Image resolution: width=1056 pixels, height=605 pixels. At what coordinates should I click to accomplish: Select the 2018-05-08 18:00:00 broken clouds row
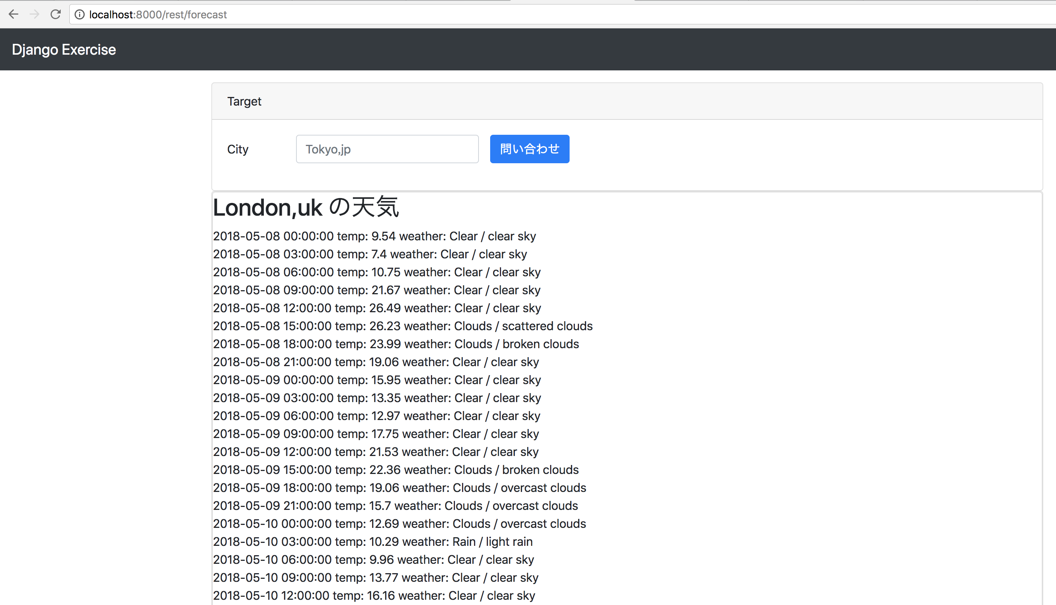click(396, 344)
